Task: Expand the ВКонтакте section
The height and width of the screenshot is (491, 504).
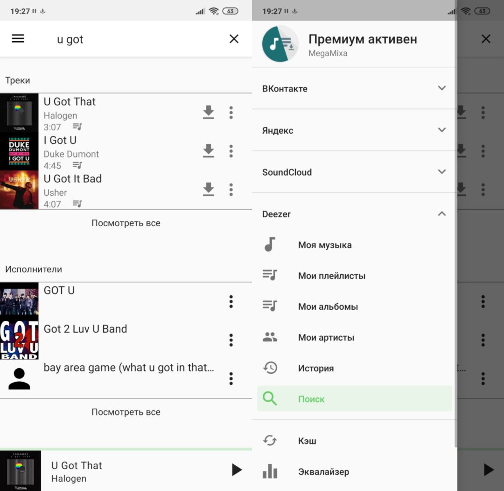Action: (x=354, y=88)
